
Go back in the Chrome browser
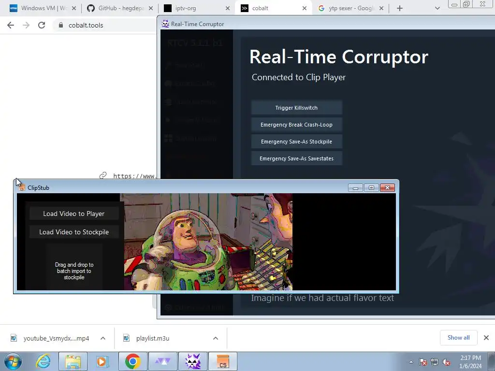11,25
